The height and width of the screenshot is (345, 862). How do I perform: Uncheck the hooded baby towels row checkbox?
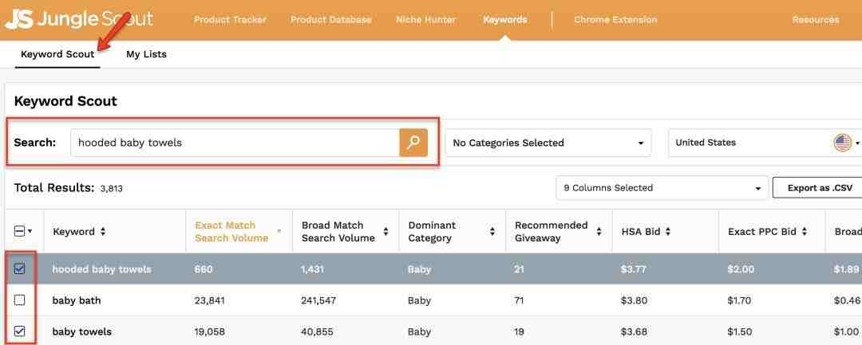(20, 269)
